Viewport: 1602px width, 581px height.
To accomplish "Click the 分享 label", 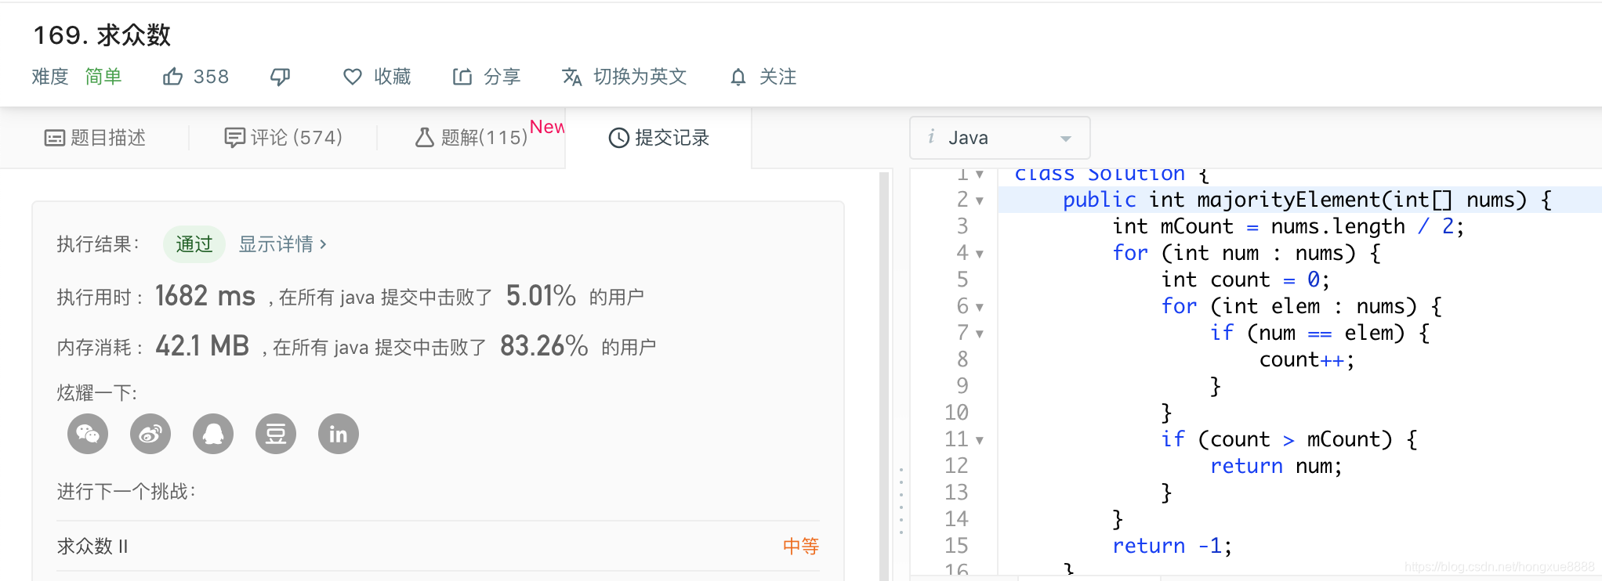I will click(502, 77).
